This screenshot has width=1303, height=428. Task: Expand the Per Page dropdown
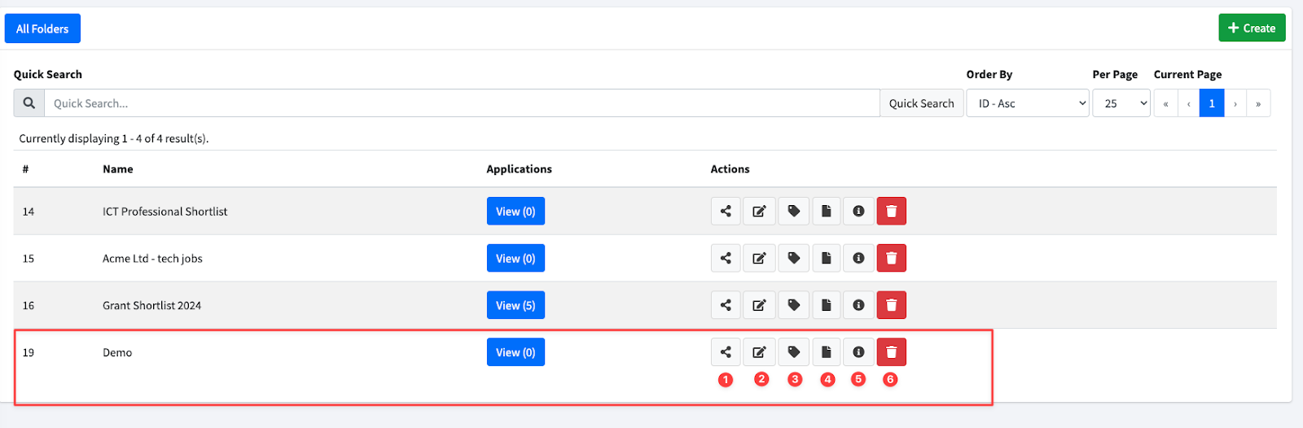(1121, 103)
